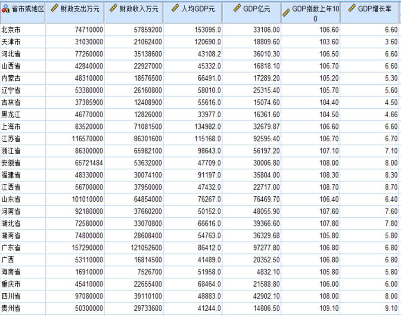
Task: Click the 广西 row cell
Action: tap(23, 260)
